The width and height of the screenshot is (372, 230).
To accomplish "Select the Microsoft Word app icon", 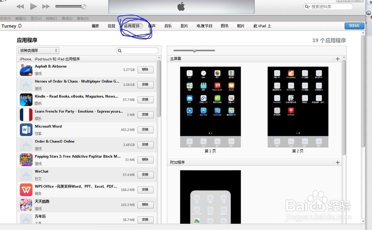I will (26, 130).
